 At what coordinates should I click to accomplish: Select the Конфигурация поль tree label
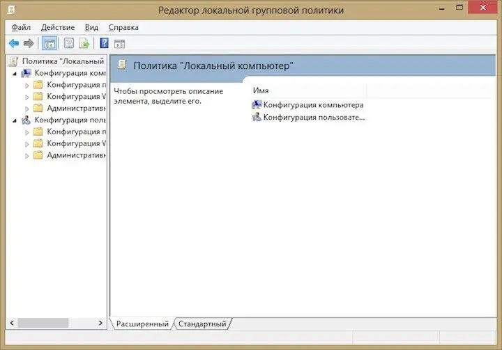(70, 120)
